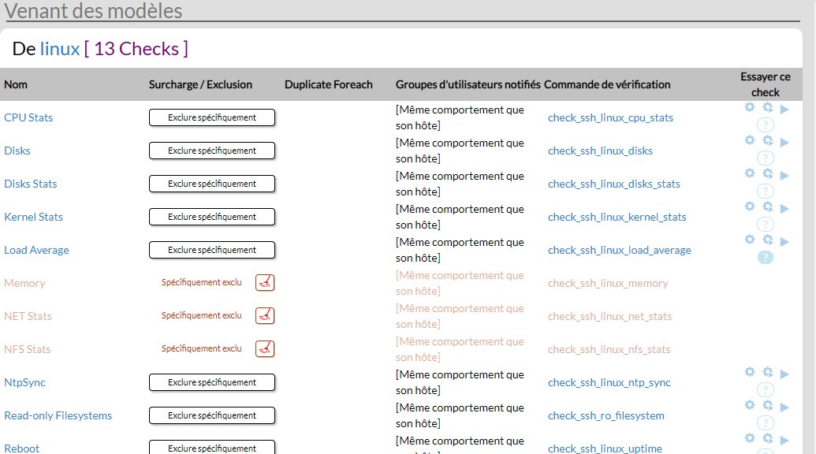Open the greyed-out Memory check name
Screen dimensions: 816x454
point(24,283)
